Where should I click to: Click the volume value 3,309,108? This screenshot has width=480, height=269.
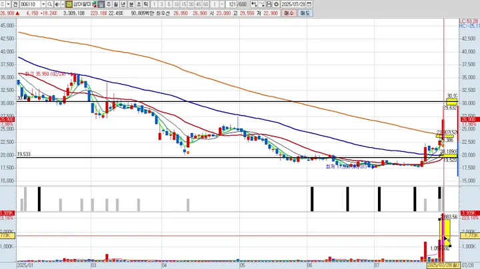tap(74, 13)
